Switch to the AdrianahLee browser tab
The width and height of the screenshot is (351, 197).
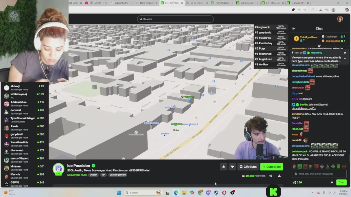pyautogui.click(x=247, y=3)
